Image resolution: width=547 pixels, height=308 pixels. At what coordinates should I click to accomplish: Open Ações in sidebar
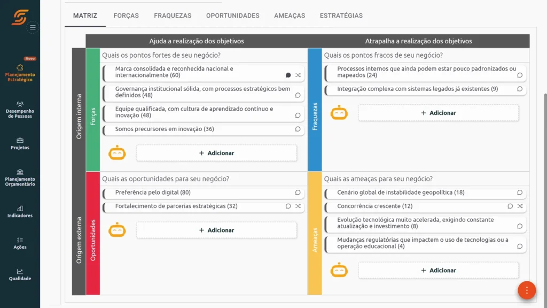20,243
